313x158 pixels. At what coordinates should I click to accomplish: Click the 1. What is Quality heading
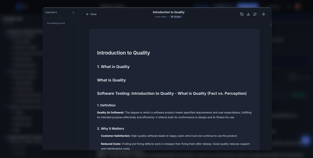pyautogui.click(x=113, y=67)
